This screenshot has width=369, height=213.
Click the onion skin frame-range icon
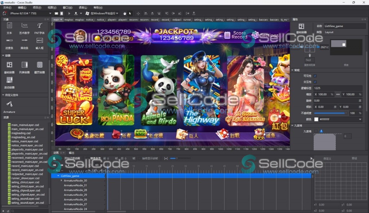[x=166, y=158]
